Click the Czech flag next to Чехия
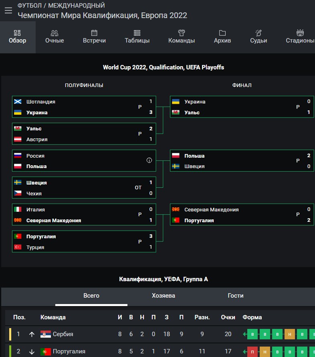 (18, 193)
